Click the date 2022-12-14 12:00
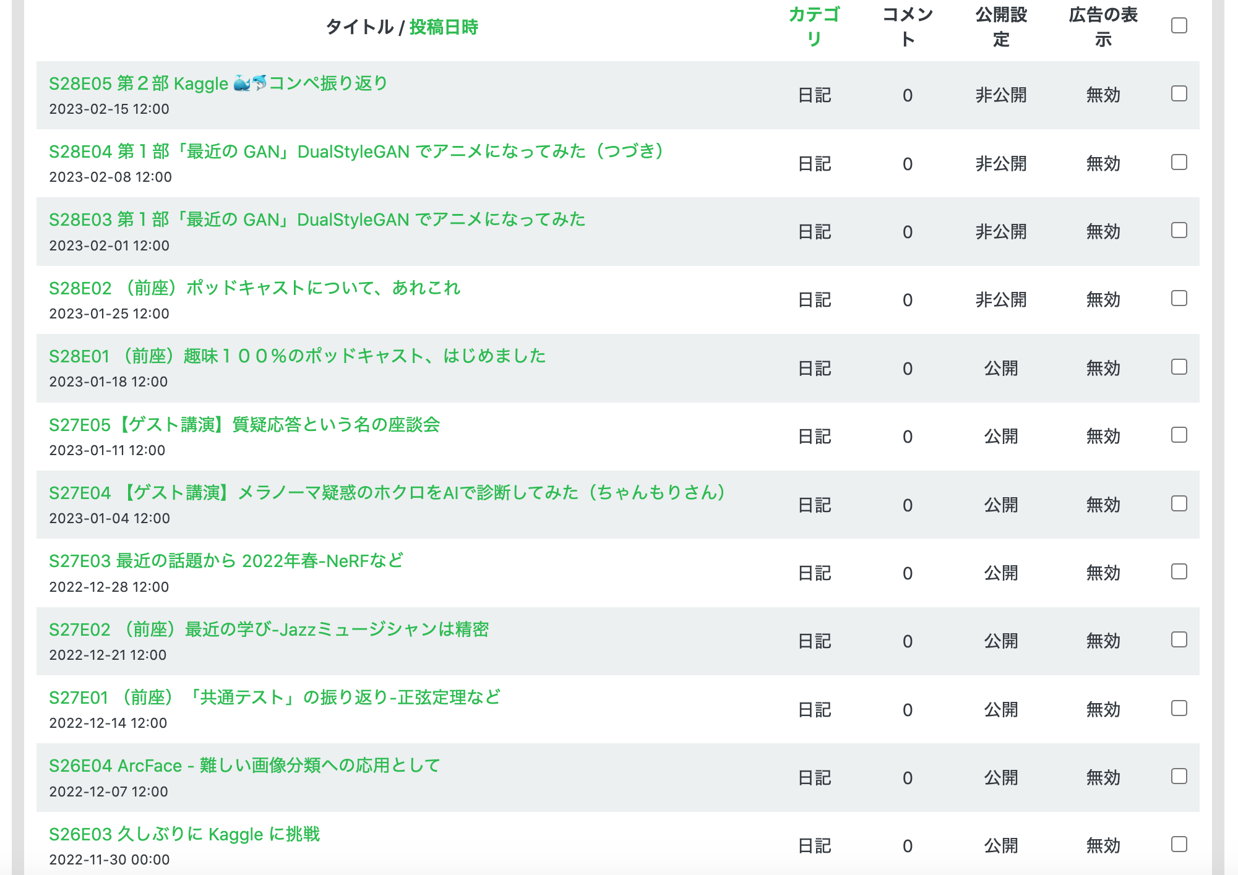1238x875 pixels. pos(108,723)
